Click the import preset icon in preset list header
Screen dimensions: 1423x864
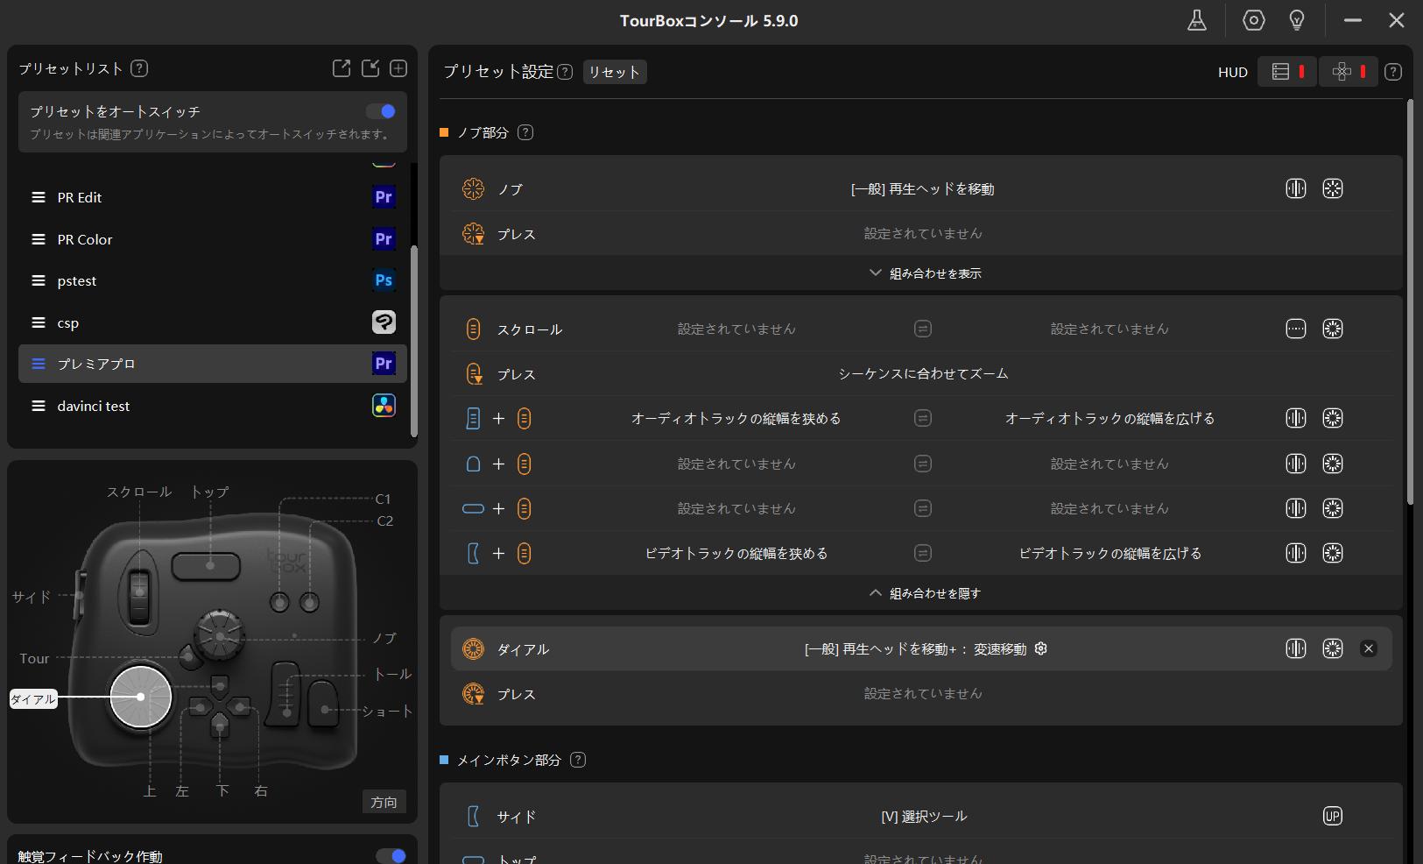[370, 68]
